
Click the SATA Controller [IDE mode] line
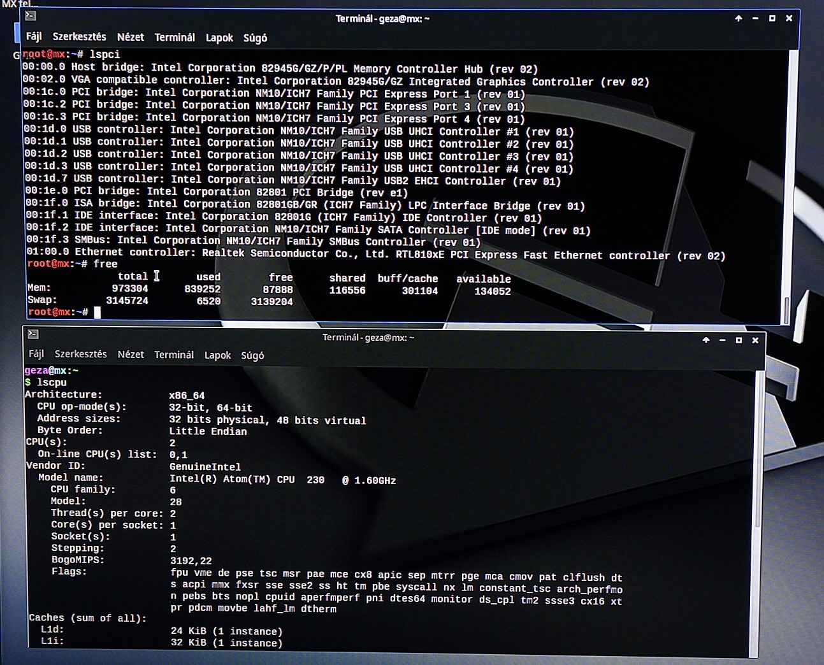point(308,229)
